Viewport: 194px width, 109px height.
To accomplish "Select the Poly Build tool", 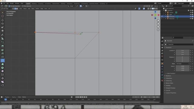I will click(2, 64).
